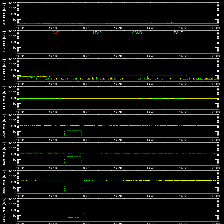Click the green dip trace in 15400 MHz plot
Viewport: 224px width, 224px height.
[73, 217]
